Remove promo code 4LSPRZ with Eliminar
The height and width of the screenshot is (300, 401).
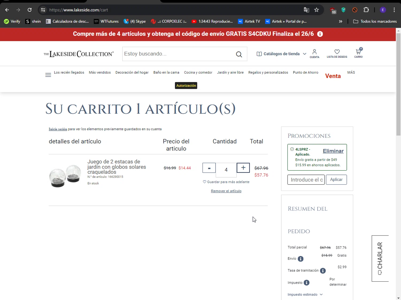pyautogui.click(x=333, y=151)
